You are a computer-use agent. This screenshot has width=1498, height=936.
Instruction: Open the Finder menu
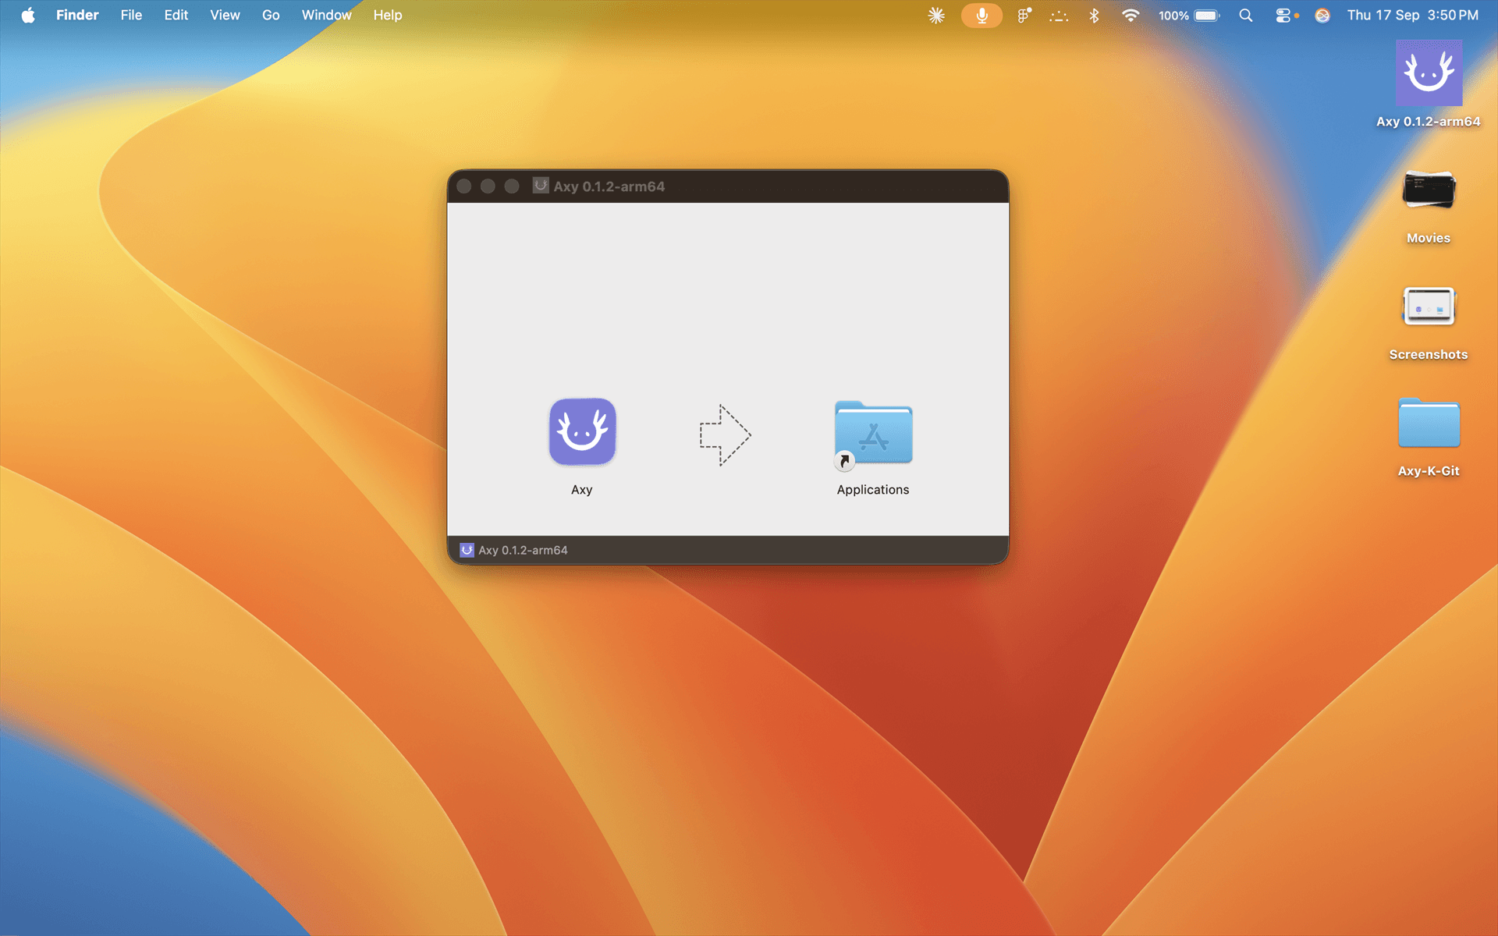(x=77, y=15)
